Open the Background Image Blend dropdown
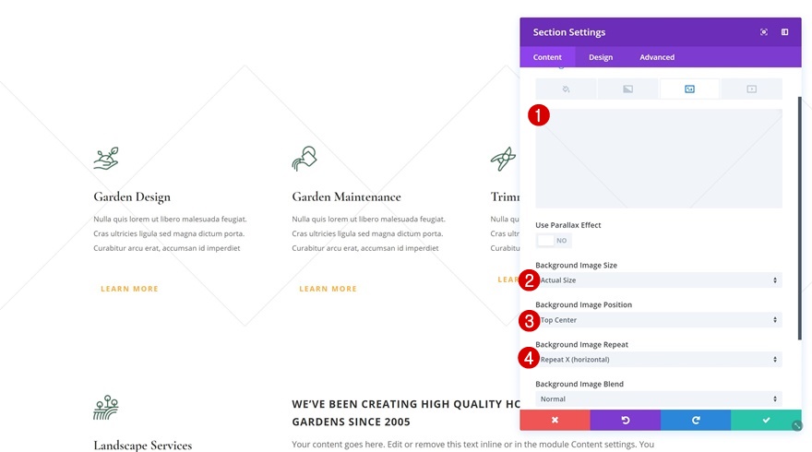Viewport: 812px width, 452px height. click(x=659, y=399)
